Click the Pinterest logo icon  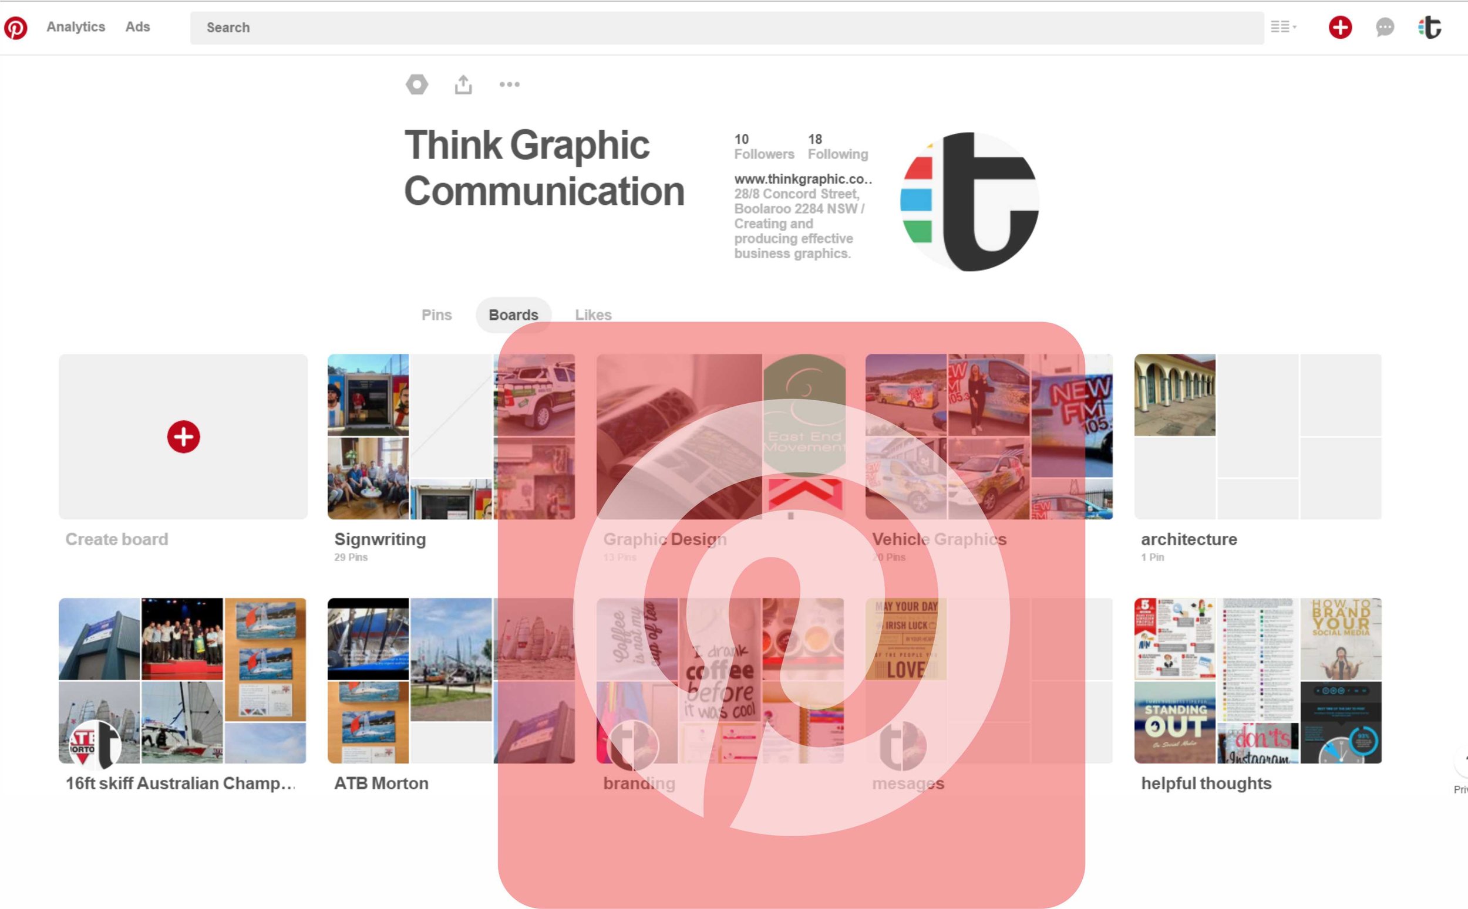(x=16, y=28)
